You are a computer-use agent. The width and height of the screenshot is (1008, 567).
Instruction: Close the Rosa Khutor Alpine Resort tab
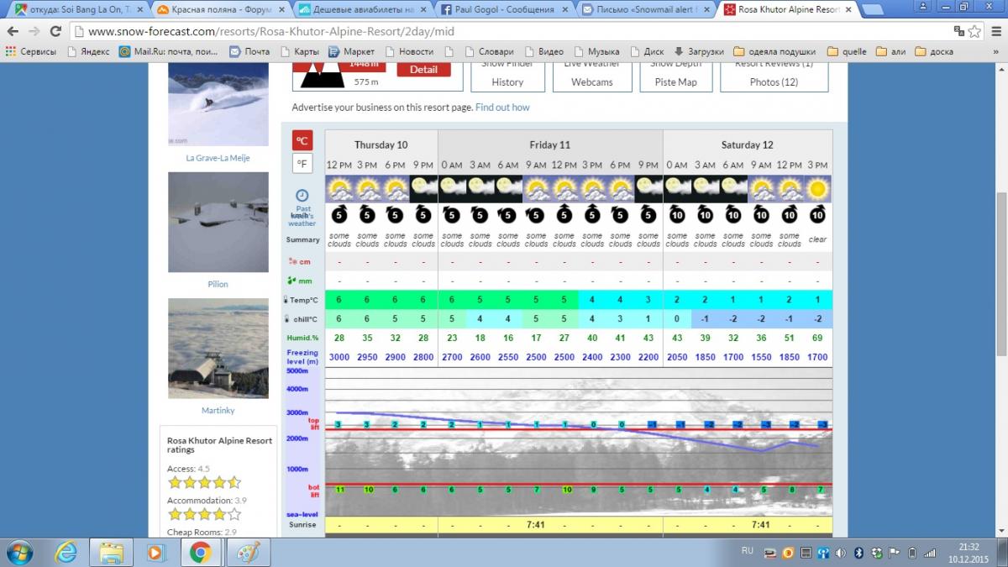[x=848, y=9]
